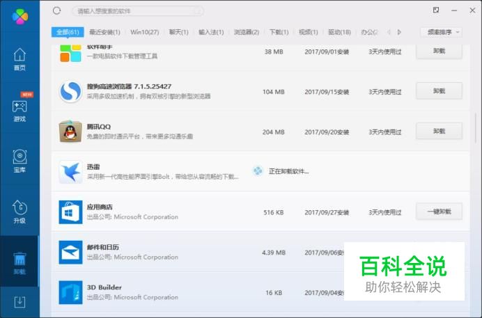Image resolution: width=482 pixels, height=318 pixels.
Task: Click the Mail and Calendar icon
Action: [x=70, y=253]
